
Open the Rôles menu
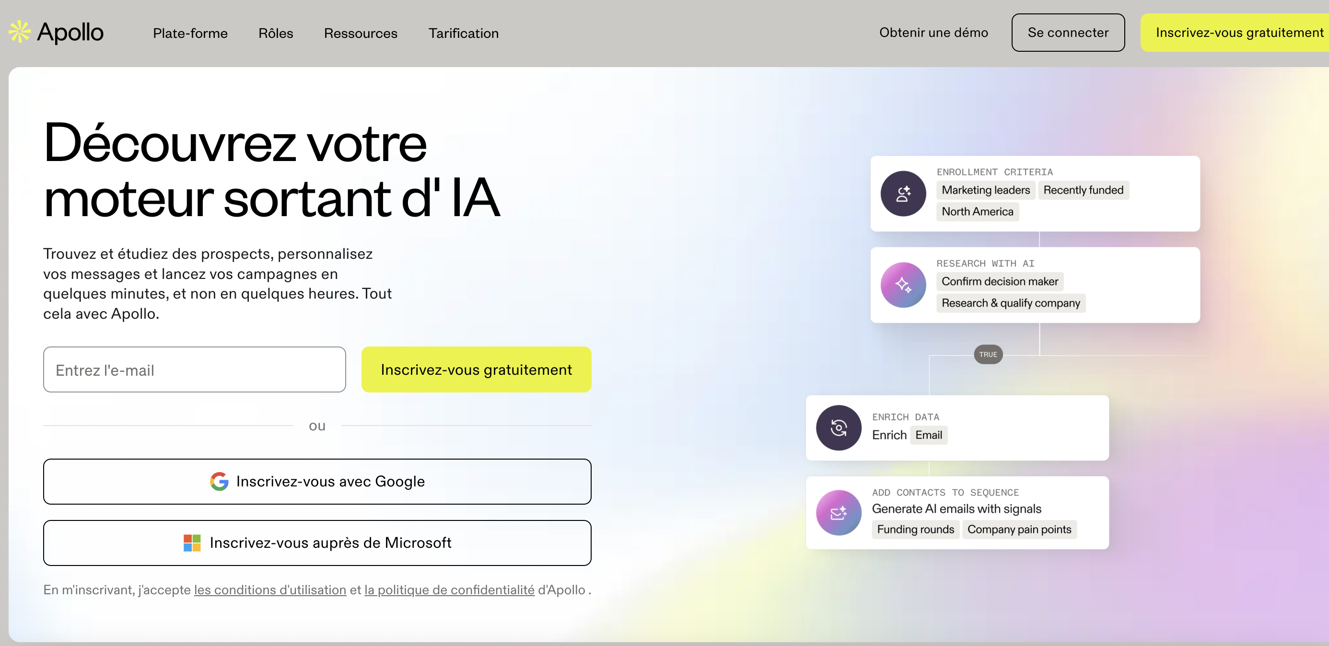tap(276, 33)
